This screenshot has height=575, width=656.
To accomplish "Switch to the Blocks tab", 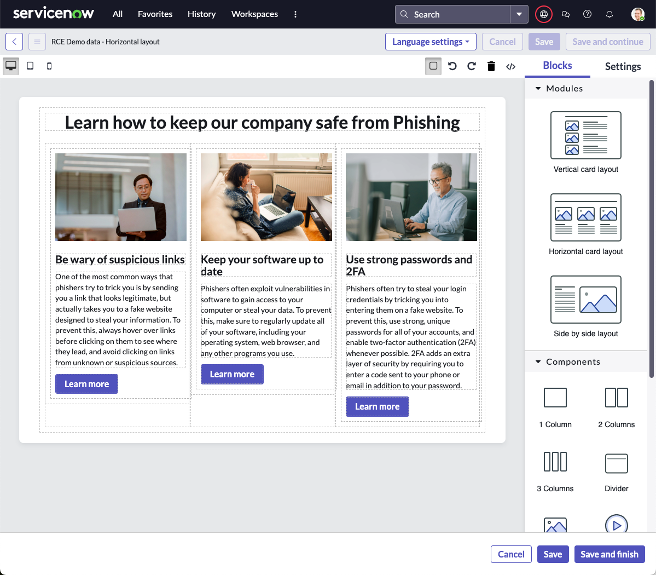I will (558, 66).
